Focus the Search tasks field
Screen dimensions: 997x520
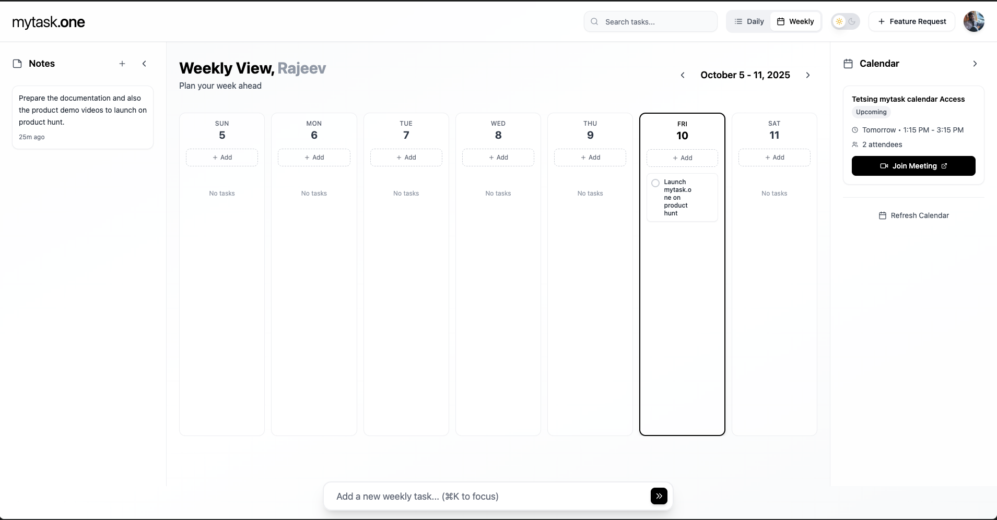pyautogui.click(x=651, y=22)
